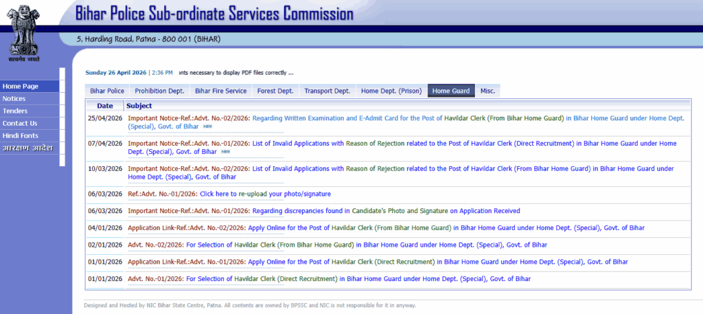The width and height of the screenshot is (703, 314).
Task: Open the Home Page sidebar item
Action: tap(21, 87)
